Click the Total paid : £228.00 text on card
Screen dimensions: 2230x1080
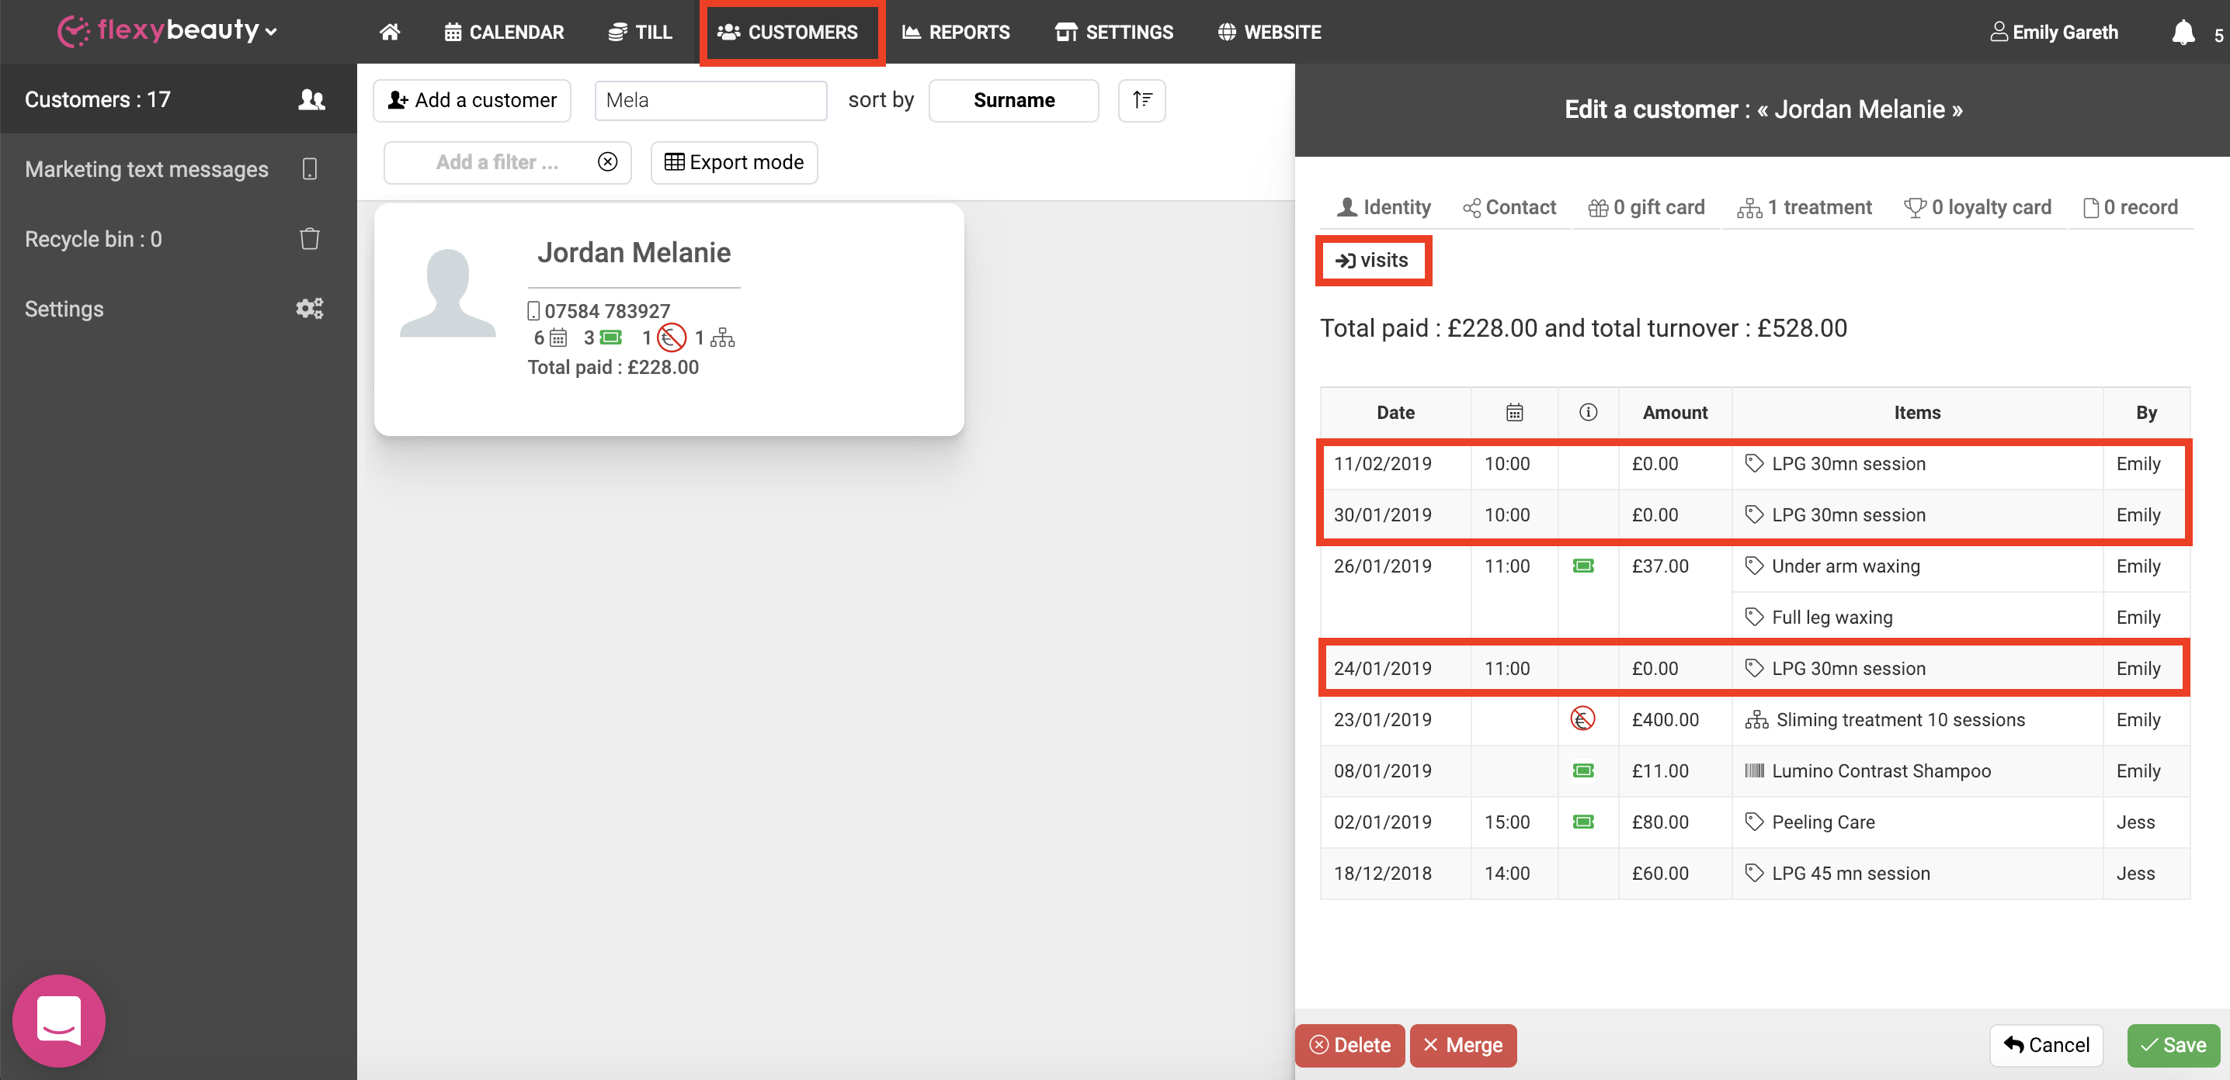point(613,367)
